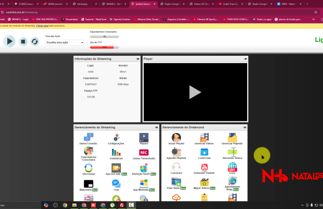
Task: Open File Explorer from the taskbar
Action: tap(75, 205)
